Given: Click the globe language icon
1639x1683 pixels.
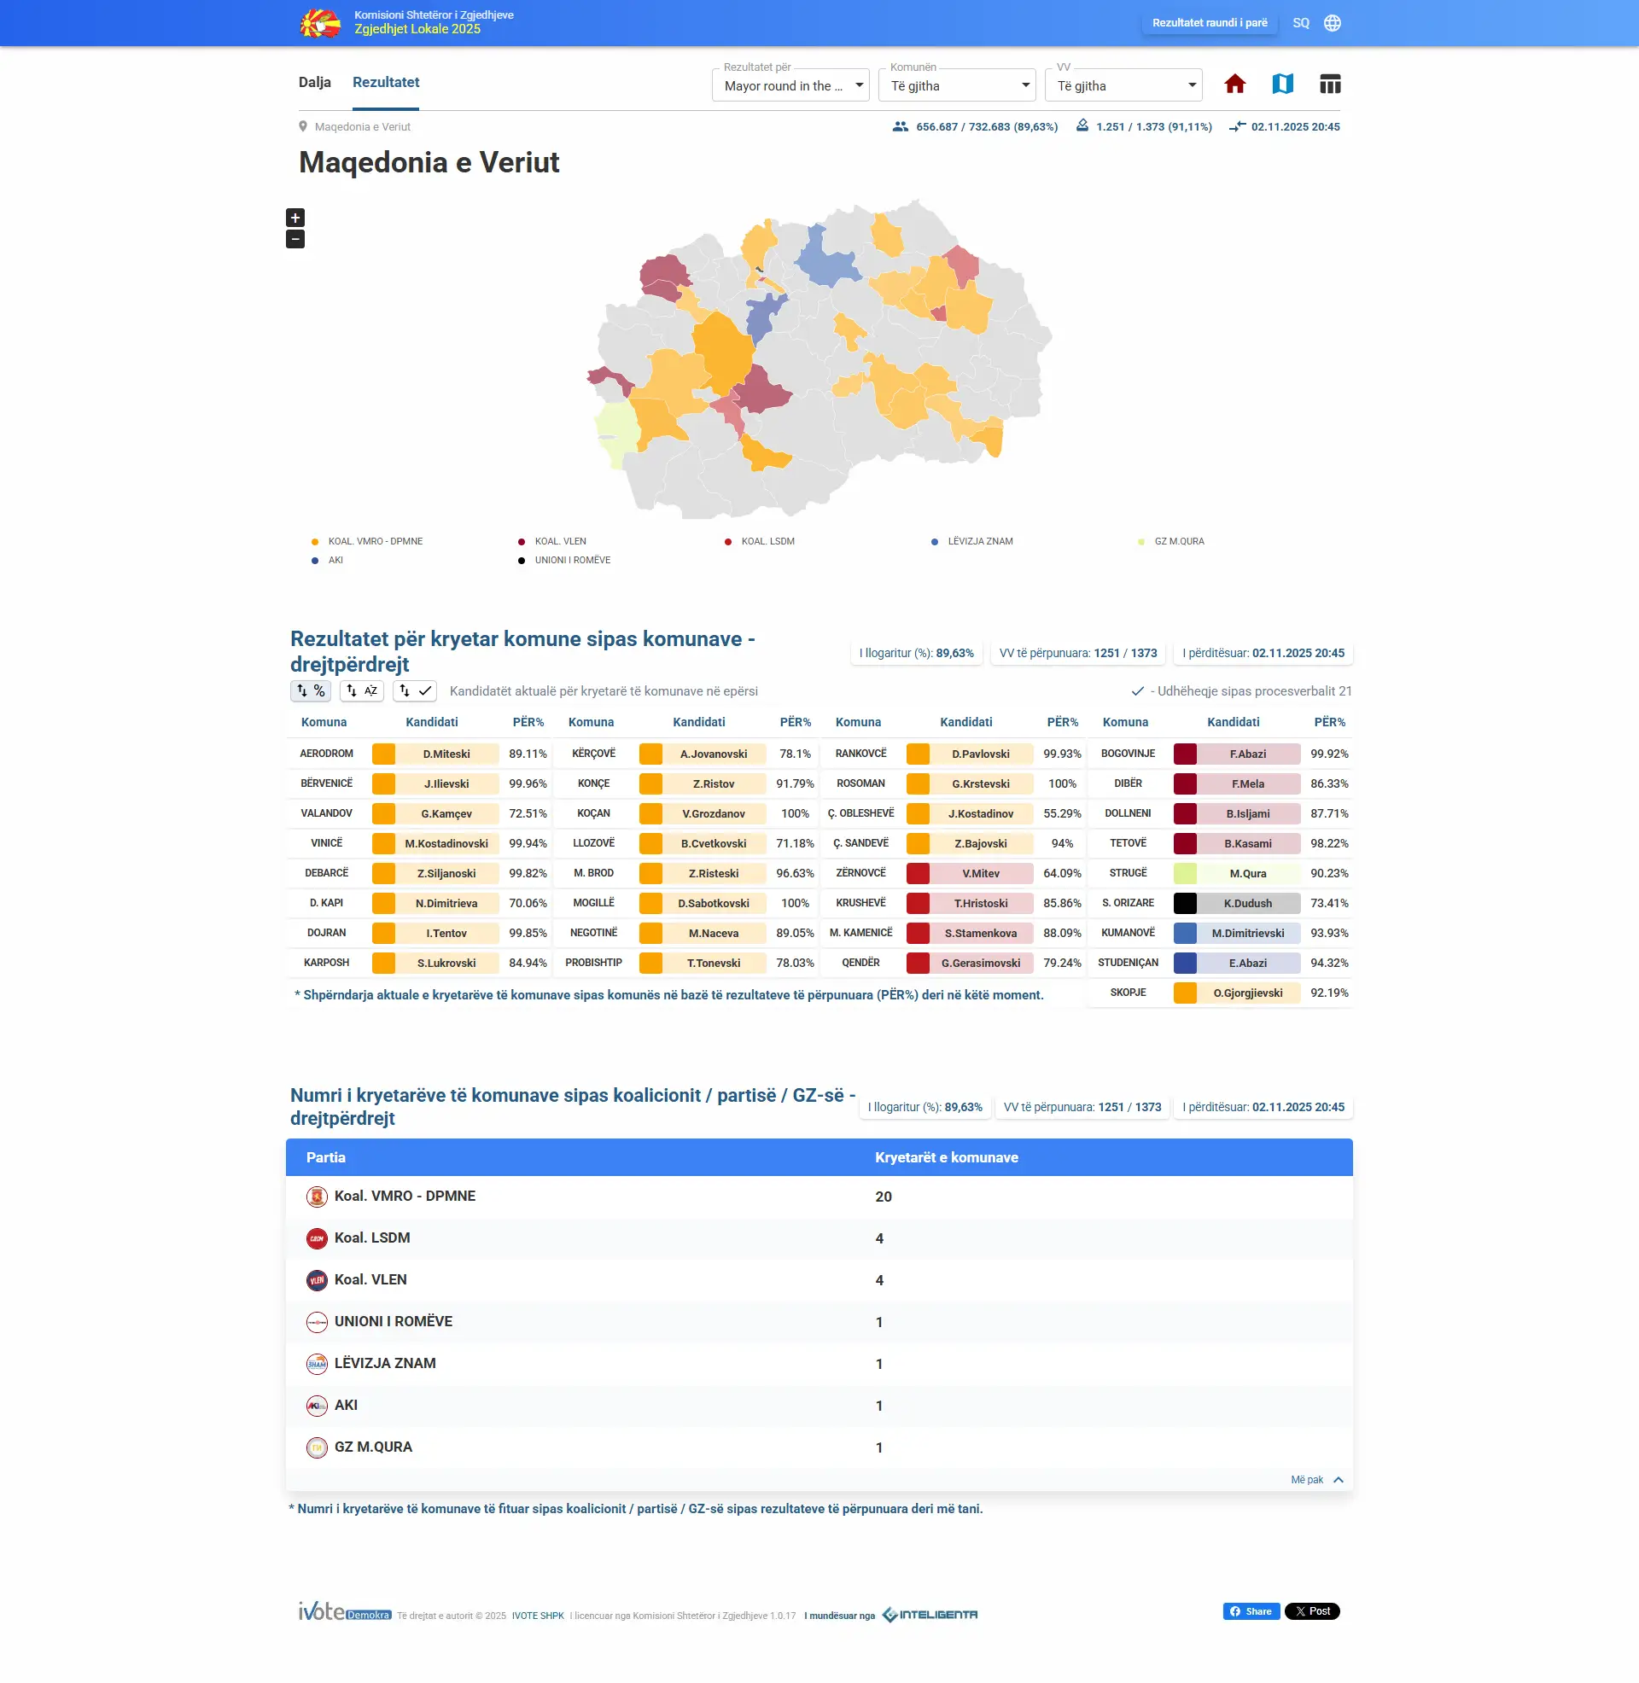Looking at the screenshot, I should pos(1332,23).
